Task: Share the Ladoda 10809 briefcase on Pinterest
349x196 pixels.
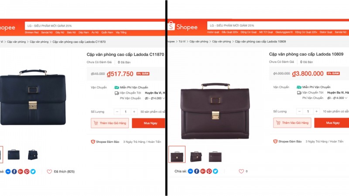Action: [x=209, y=171]
